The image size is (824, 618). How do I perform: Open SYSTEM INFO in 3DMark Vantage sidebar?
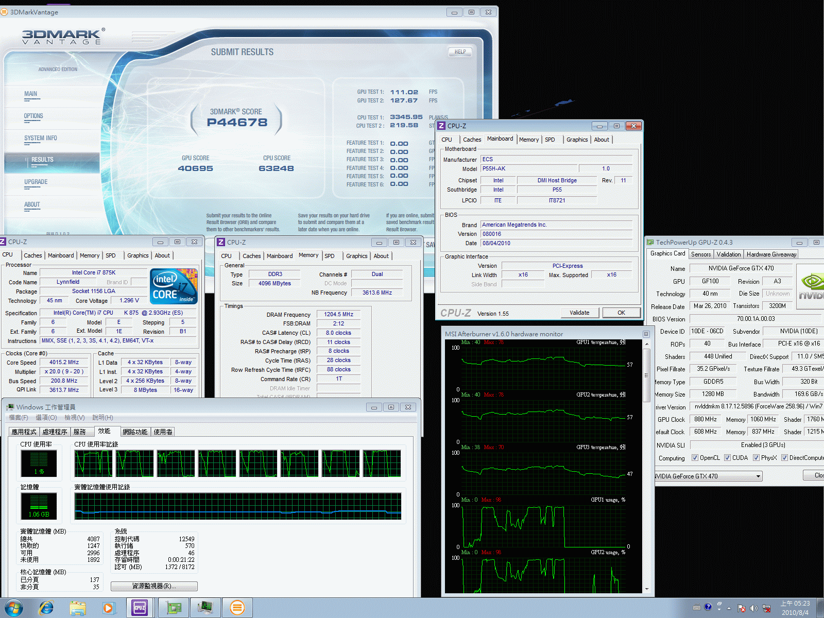(41, 138)
